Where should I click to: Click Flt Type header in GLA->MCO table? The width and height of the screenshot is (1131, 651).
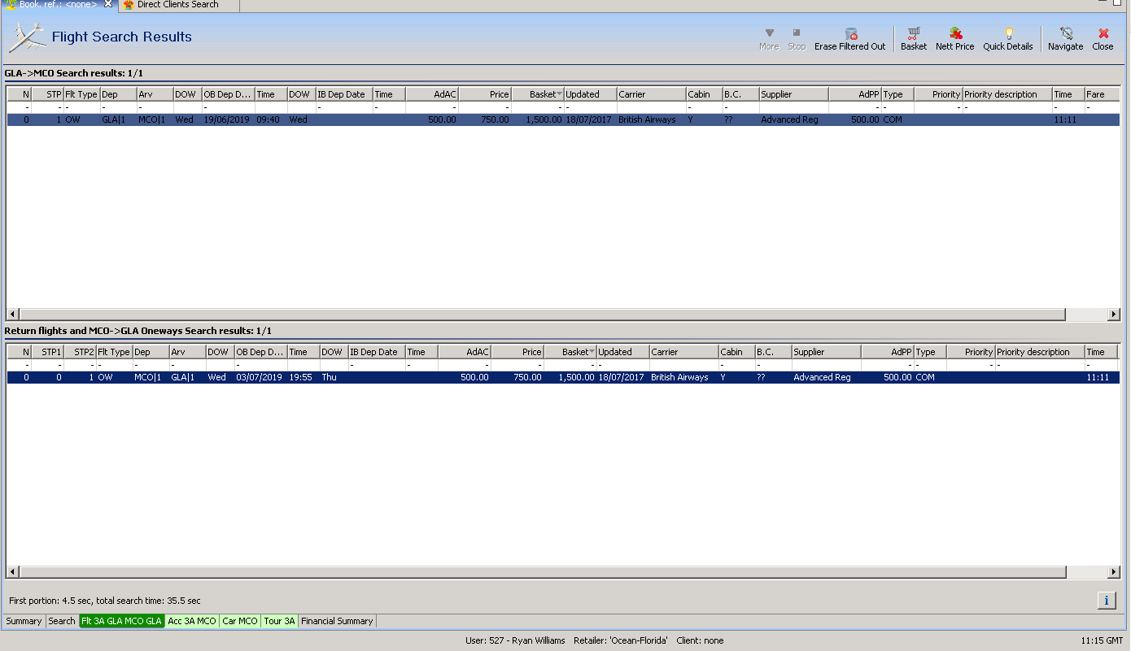(82, 94)
